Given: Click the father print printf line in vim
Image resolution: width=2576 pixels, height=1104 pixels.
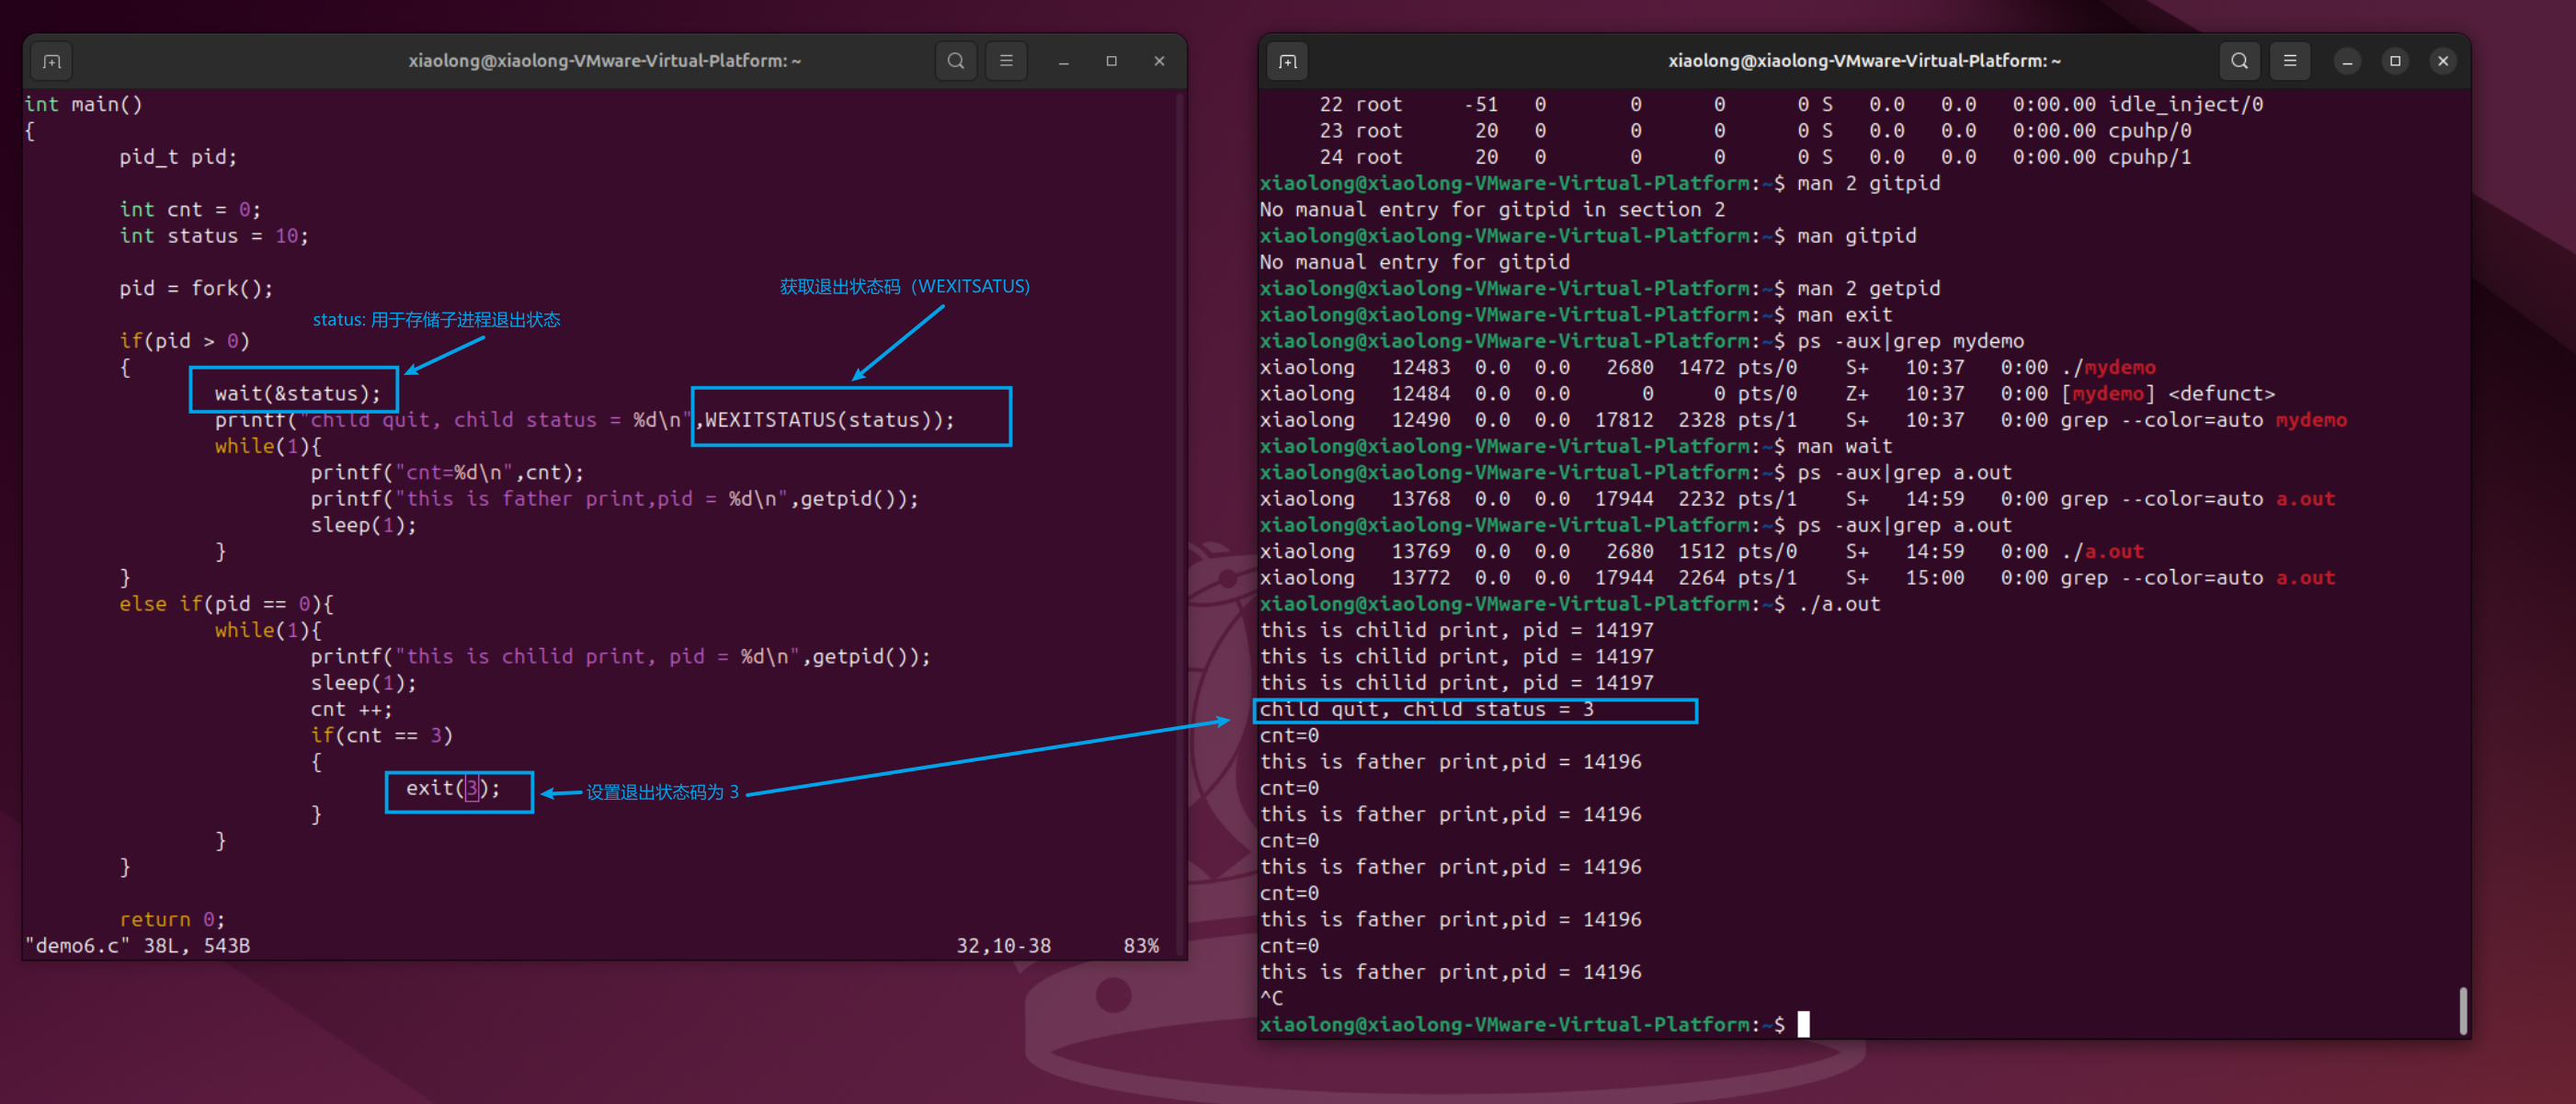Looking at the screenshot, I should click(x=614, y=499).
